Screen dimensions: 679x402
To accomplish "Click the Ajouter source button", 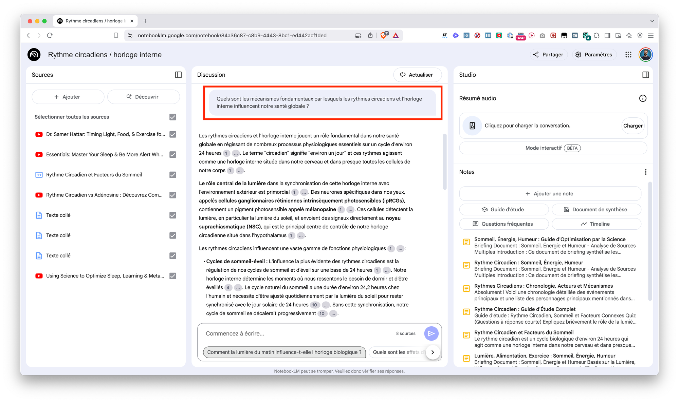I will pyautogui.click(x=68, y=97).
